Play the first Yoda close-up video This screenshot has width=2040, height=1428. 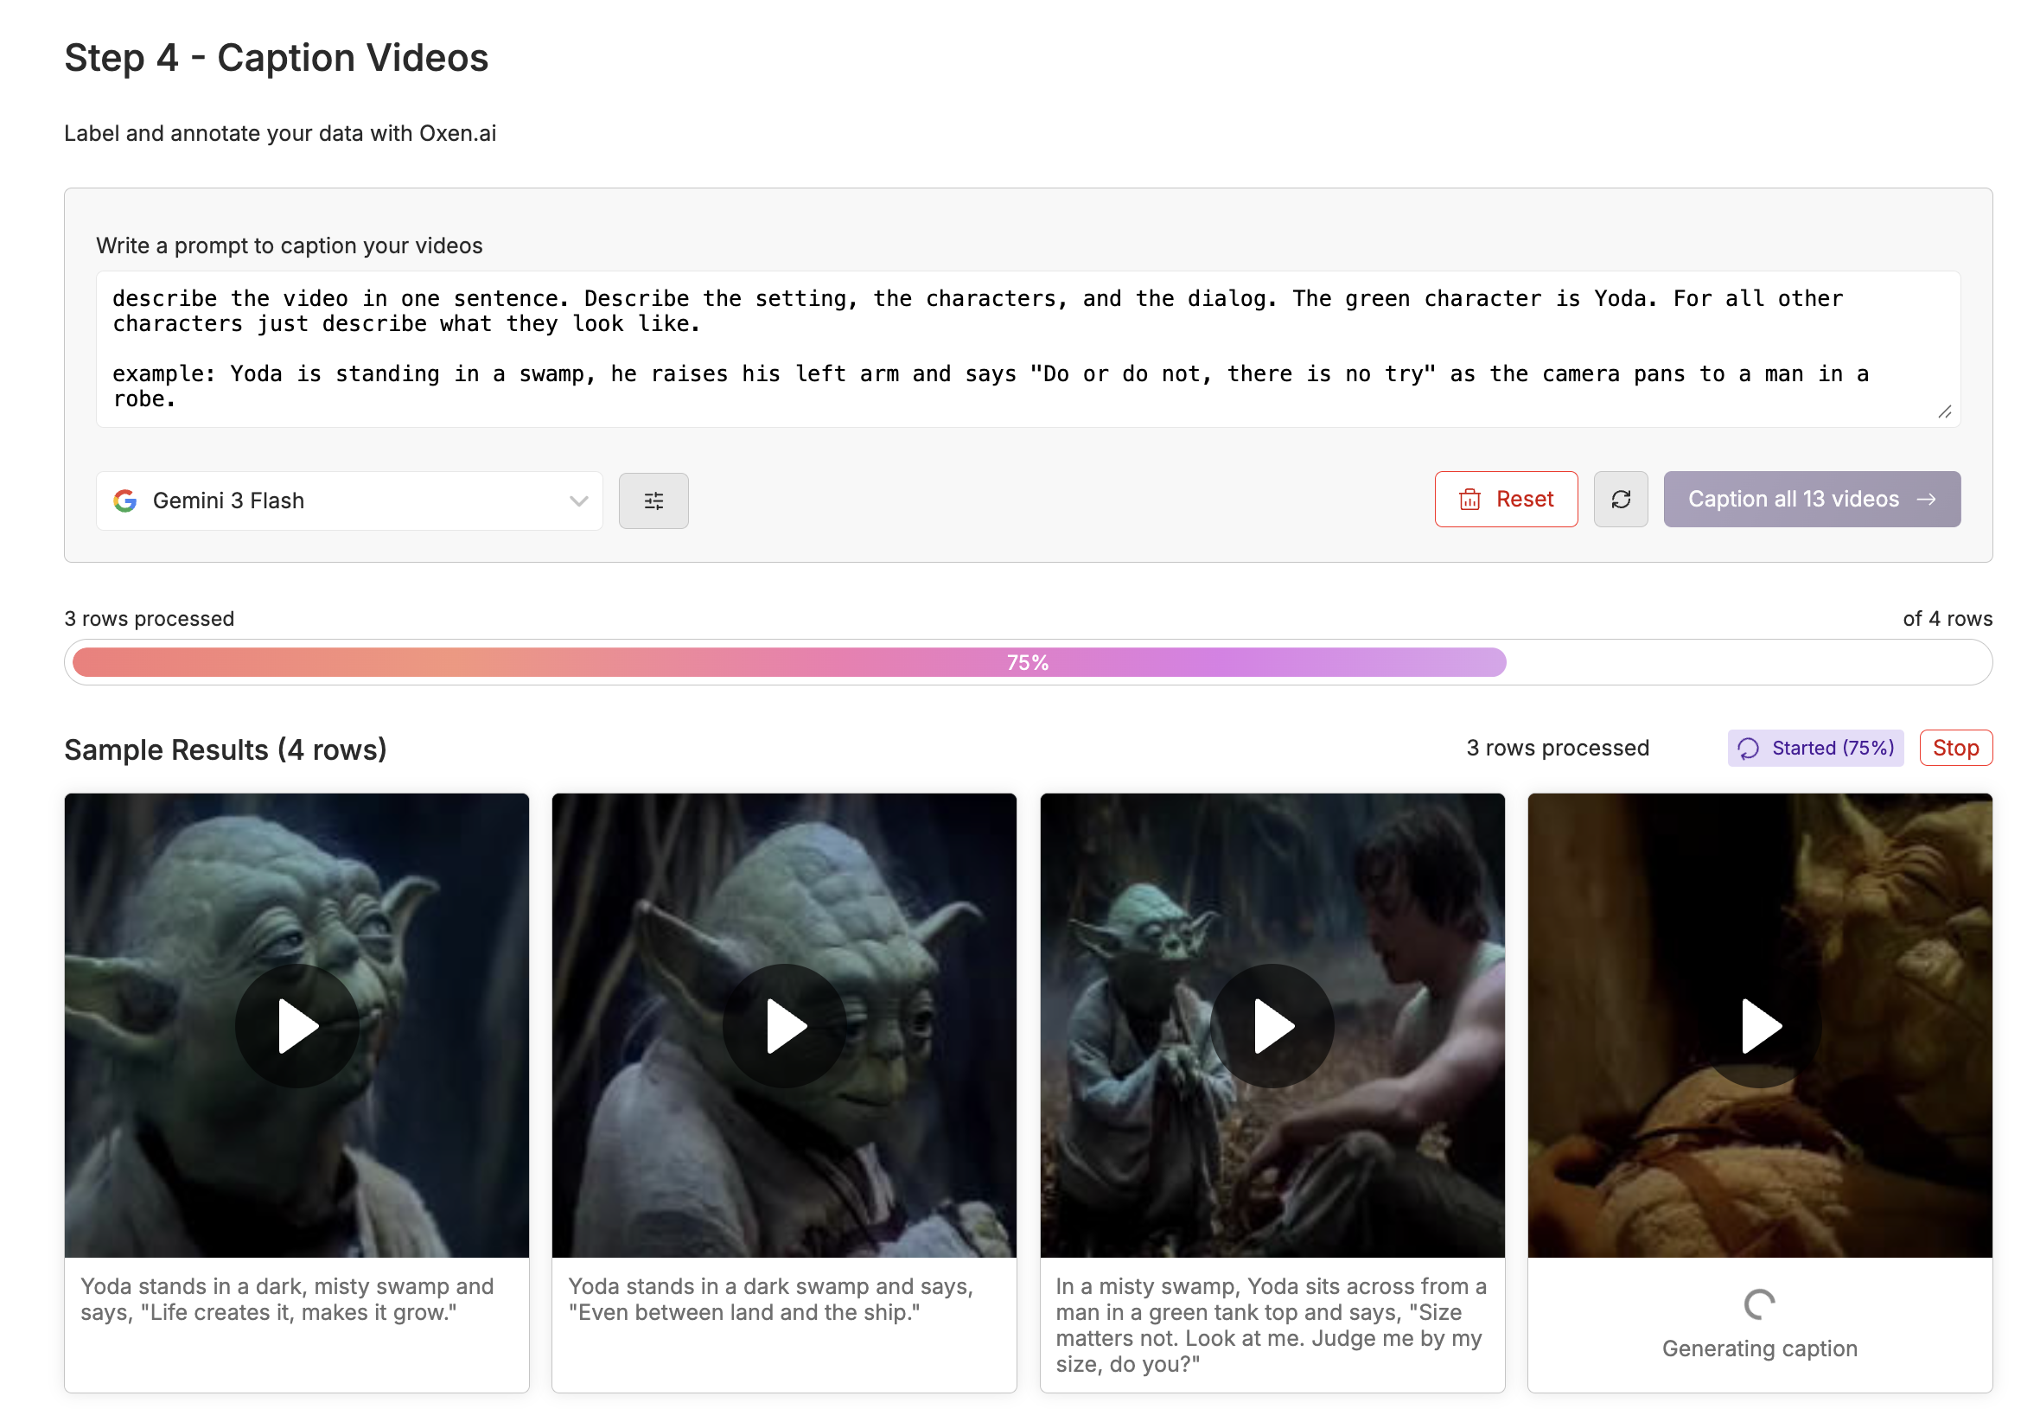click(x=296, y=1025)
